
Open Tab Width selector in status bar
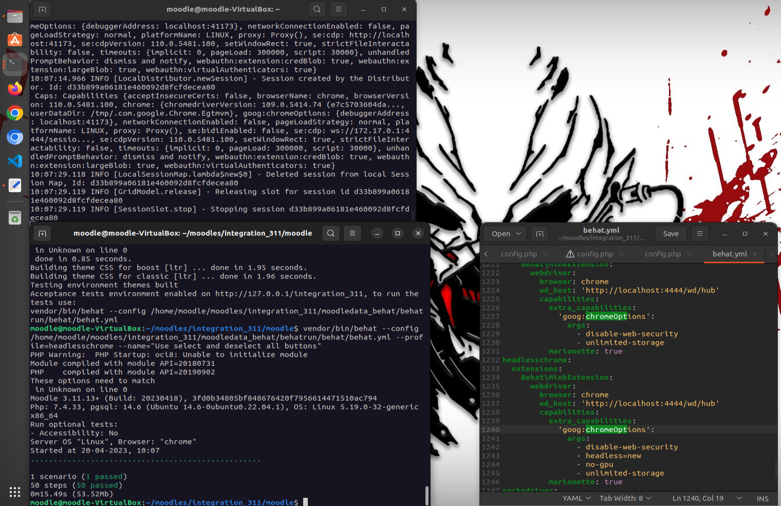pyautogui.click(x=625, y=498)
